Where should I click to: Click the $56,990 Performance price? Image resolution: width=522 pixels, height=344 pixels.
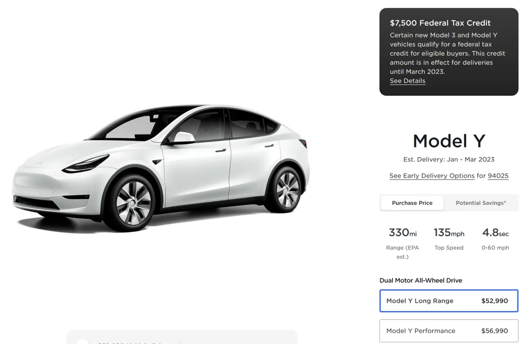pos(495,331)
